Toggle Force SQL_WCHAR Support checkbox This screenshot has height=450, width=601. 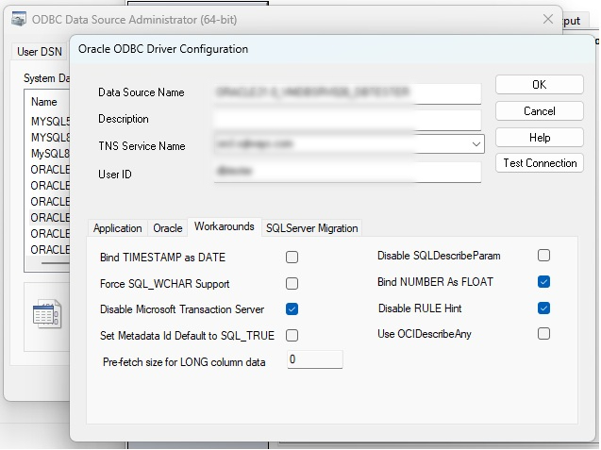292,283
